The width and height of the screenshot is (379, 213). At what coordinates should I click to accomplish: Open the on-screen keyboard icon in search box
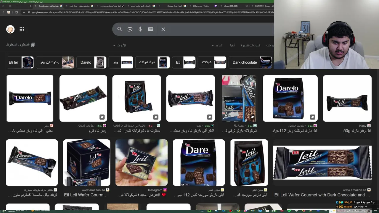(x=151, y=29)
